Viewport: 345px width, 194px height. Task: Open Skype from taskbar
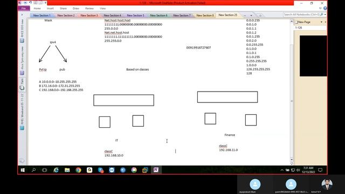click(101, 170)
